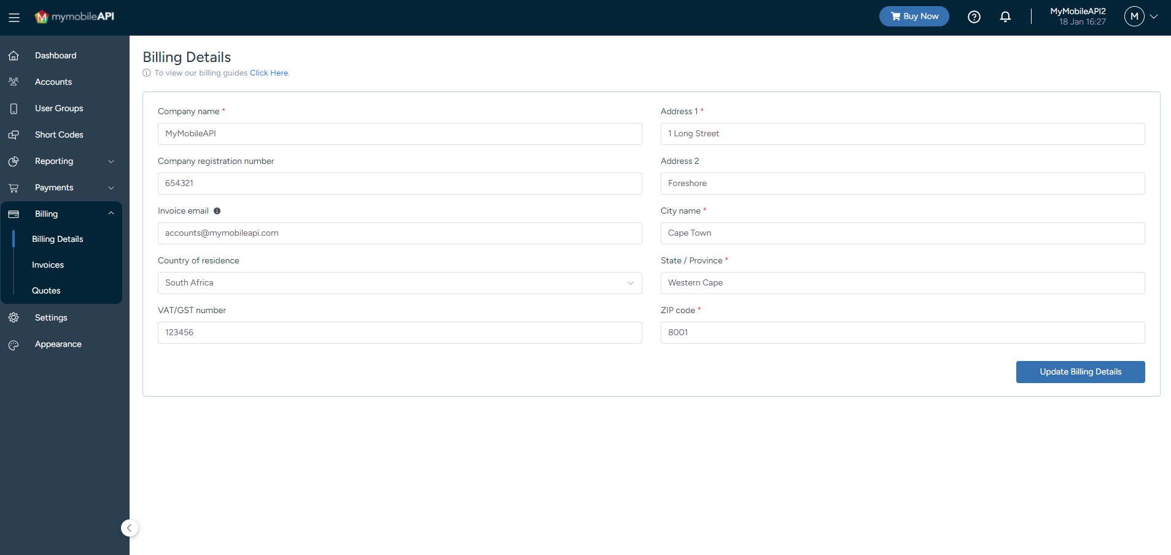Screen dimensions: 1171x555
Task: Open the Country of residence dropdown
Action: 630,283
